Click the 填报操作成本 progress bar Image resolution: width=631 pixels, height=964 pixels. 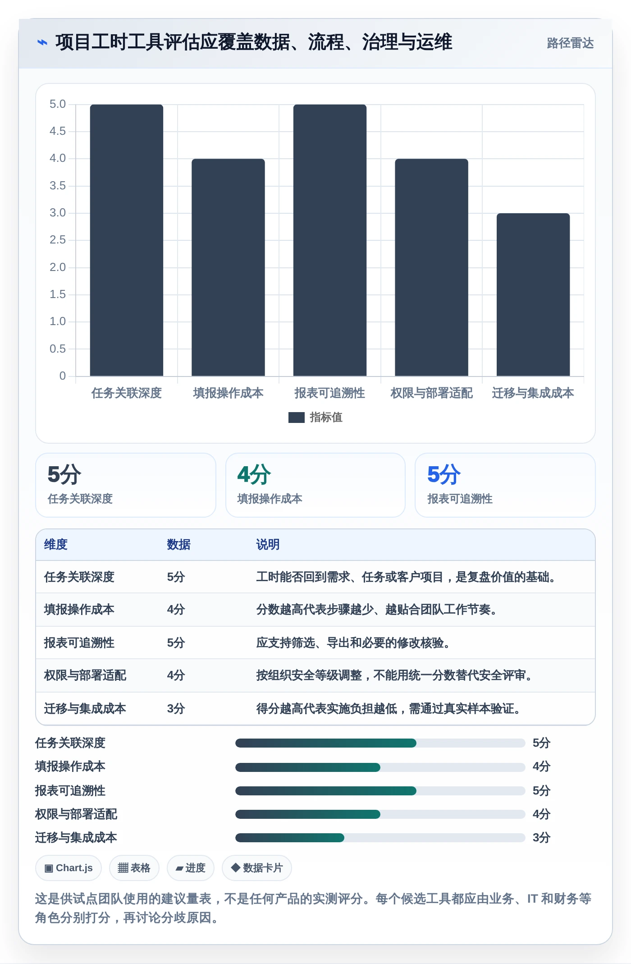pos(380,767)
